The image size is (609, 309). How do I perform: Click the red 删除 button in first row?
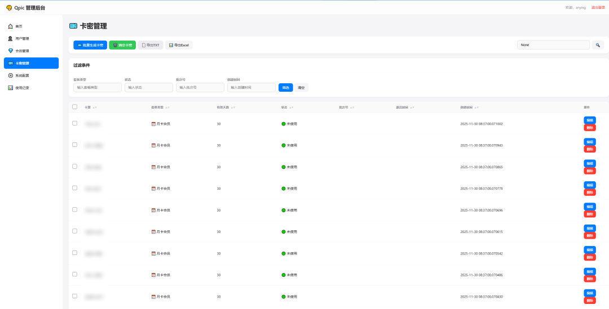click(x=590, y=128)
